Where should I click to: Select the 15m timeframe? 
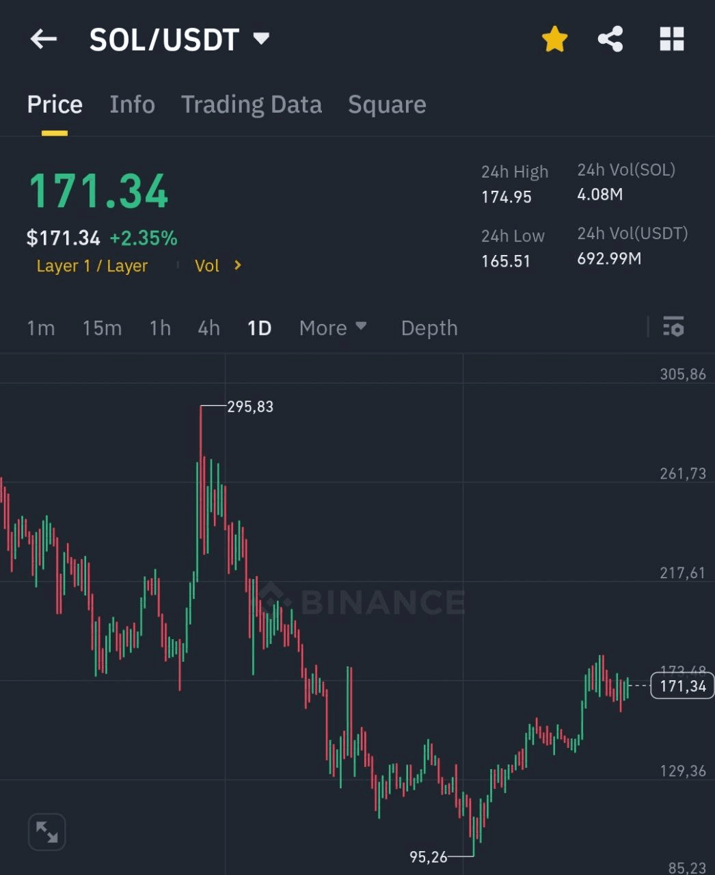coord(102,328)
